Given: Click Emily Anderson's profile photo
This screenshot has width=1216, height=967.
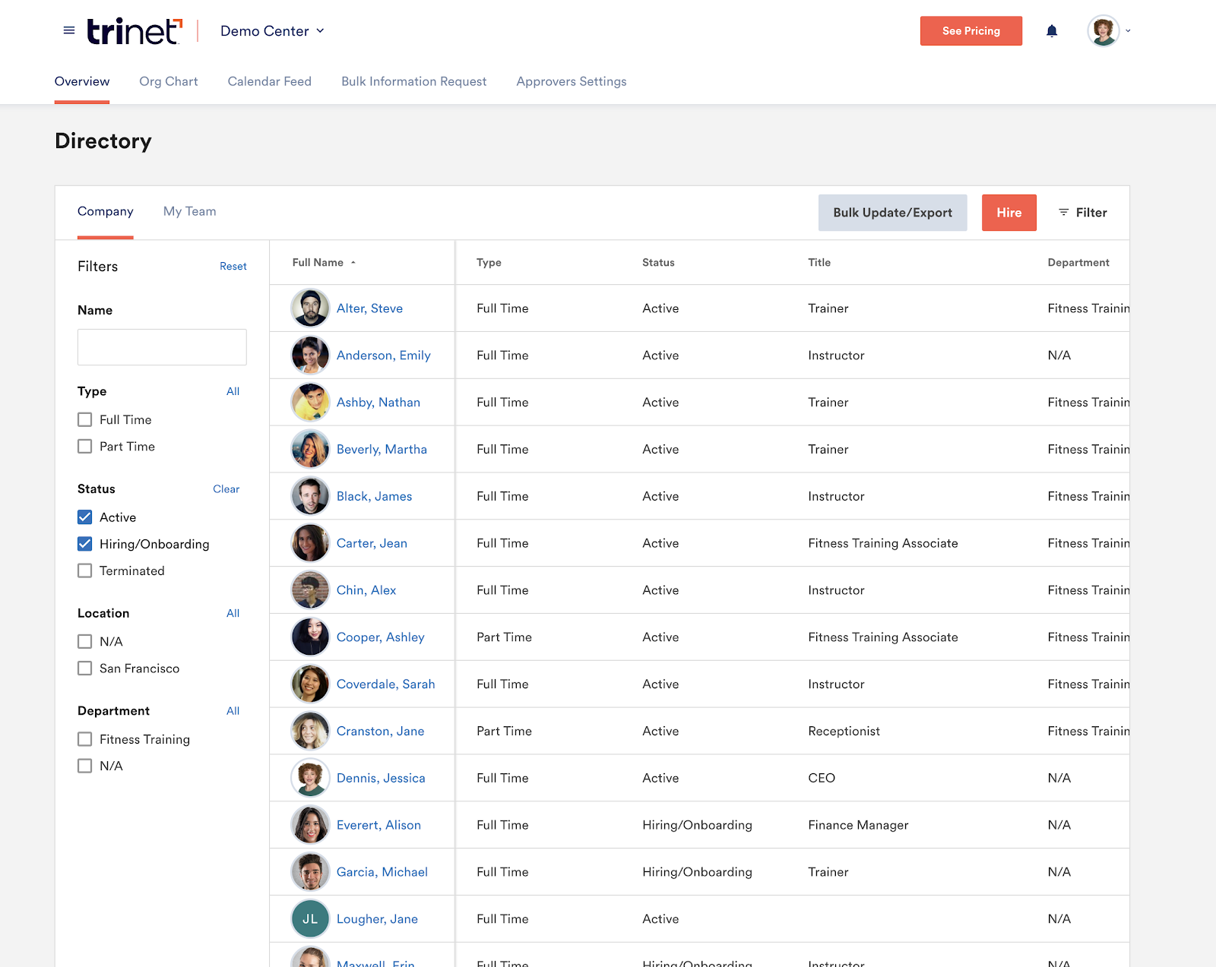Looking at the screenshot, I should pyautogui.click(x=310, y=355).
